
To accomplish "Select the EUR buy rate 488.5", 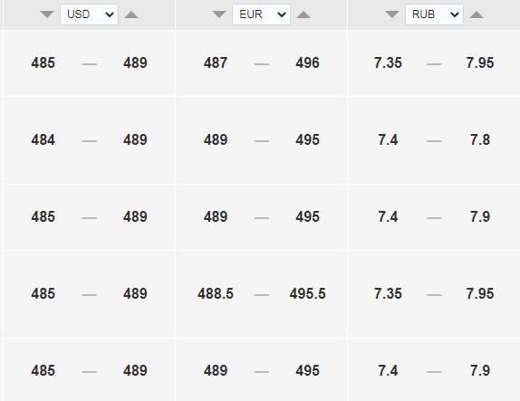I will click(x=216, y=293).
